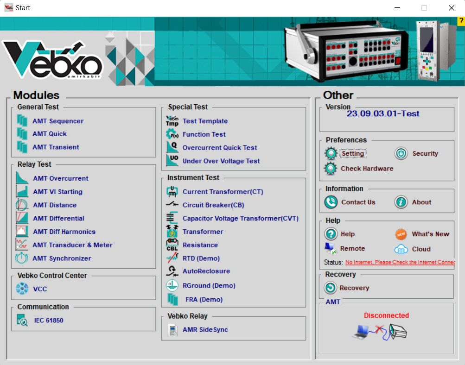
Task: Open the AMR SideSync relay tool
Action: pyautogui.click(x=205, y=330)
